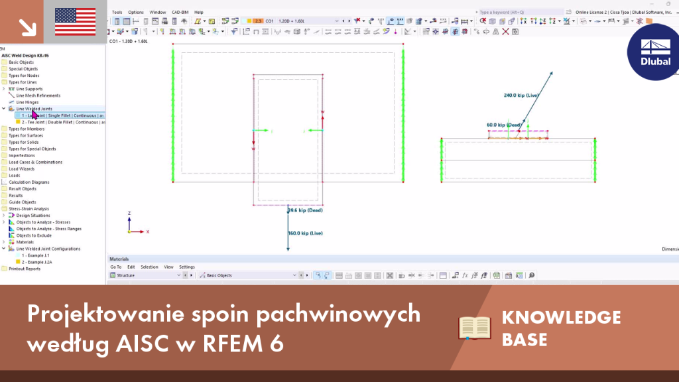679x382 pixels.
Task: Toggle the second selection sync icon in Materials toolbar
Action: coord(327,275)
